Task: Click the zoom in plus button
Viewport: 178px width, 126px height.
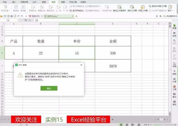Action: pyautogui.click(x=175, y=125)
